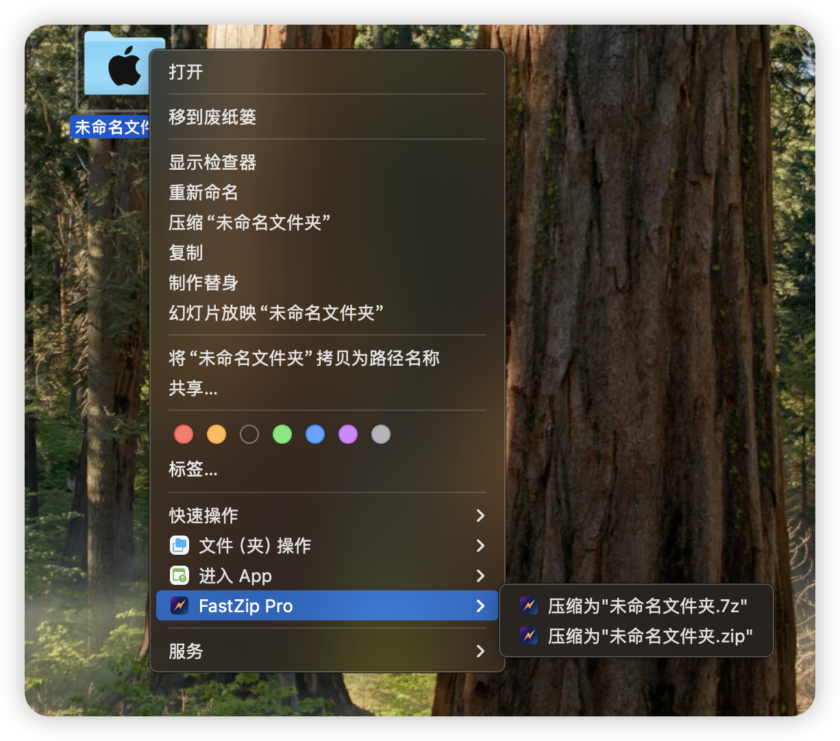This screenshot has height=741, width=840.
Task: Apply the orange color tag
Action: [x=217, y=434]
